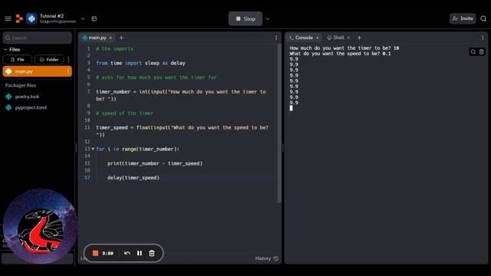Click the dragon avatar webcam bubble
Image resolution: width=491 pixels, height=276 pixels.
click(x=40, y=226)
